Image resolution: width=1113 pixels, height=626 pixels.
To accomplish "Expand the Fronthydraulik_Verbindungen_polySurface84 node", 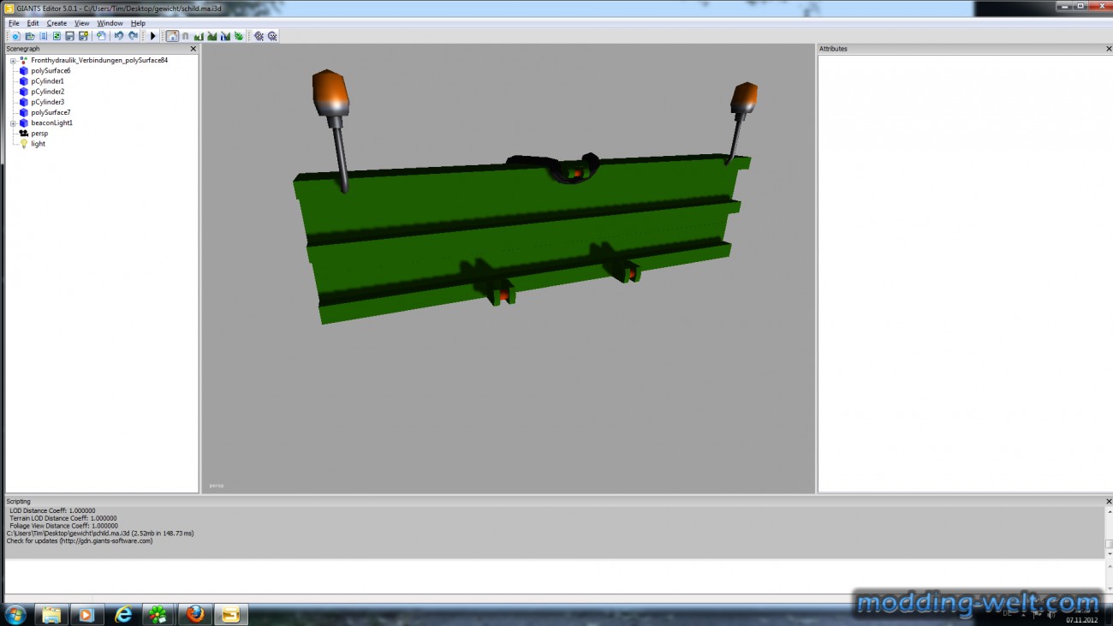I will (x=13, y=61).
